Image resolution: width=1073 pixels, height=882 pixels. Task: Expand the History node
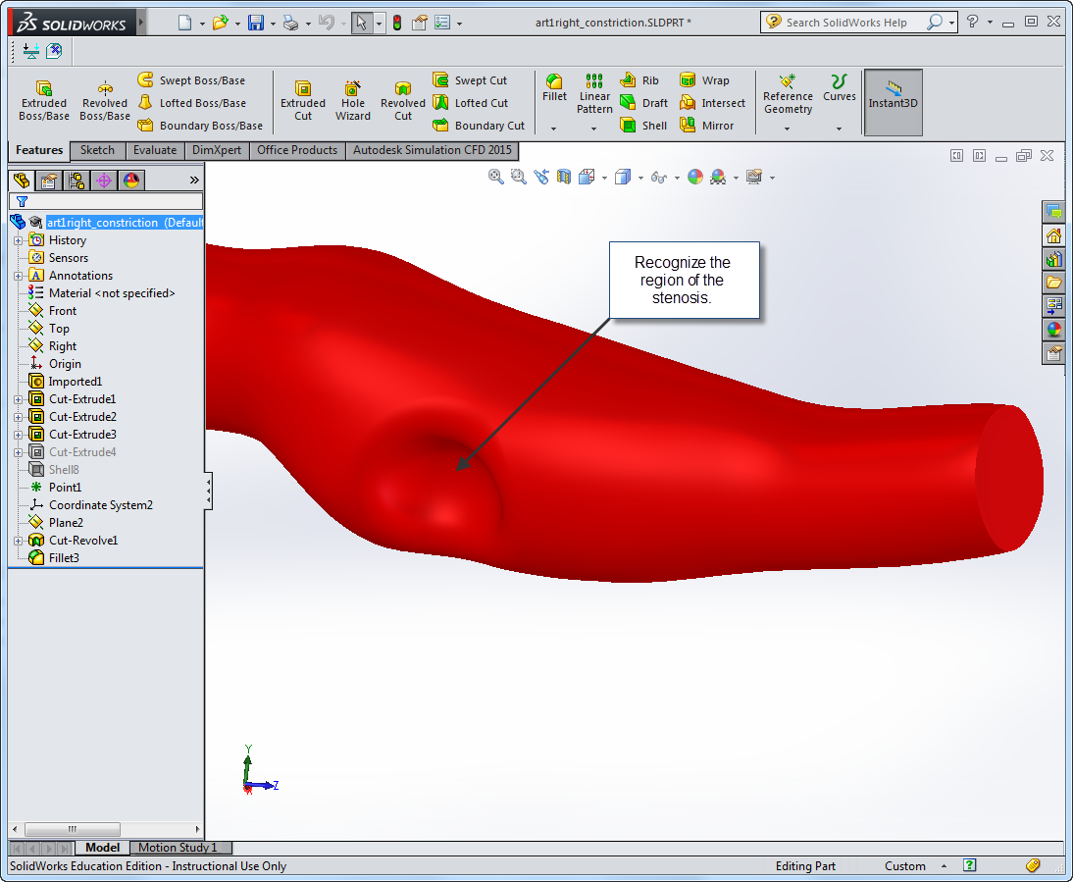(x=18, y=240)
